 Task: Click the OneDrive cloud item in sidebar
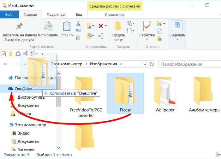[x=23, y=89]
